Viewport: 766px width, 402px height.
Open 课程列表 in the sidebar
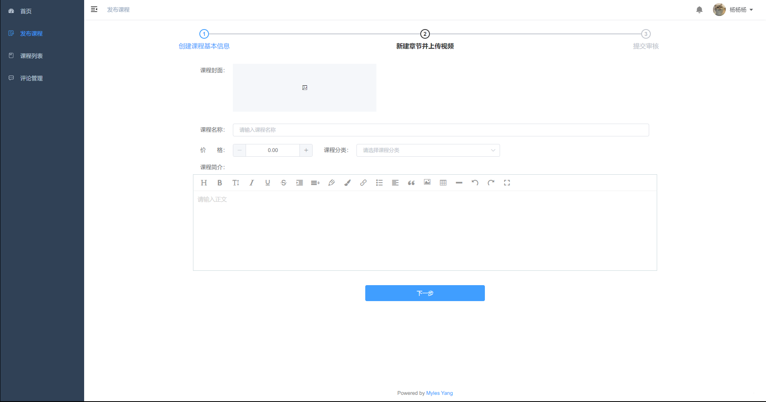42,56
